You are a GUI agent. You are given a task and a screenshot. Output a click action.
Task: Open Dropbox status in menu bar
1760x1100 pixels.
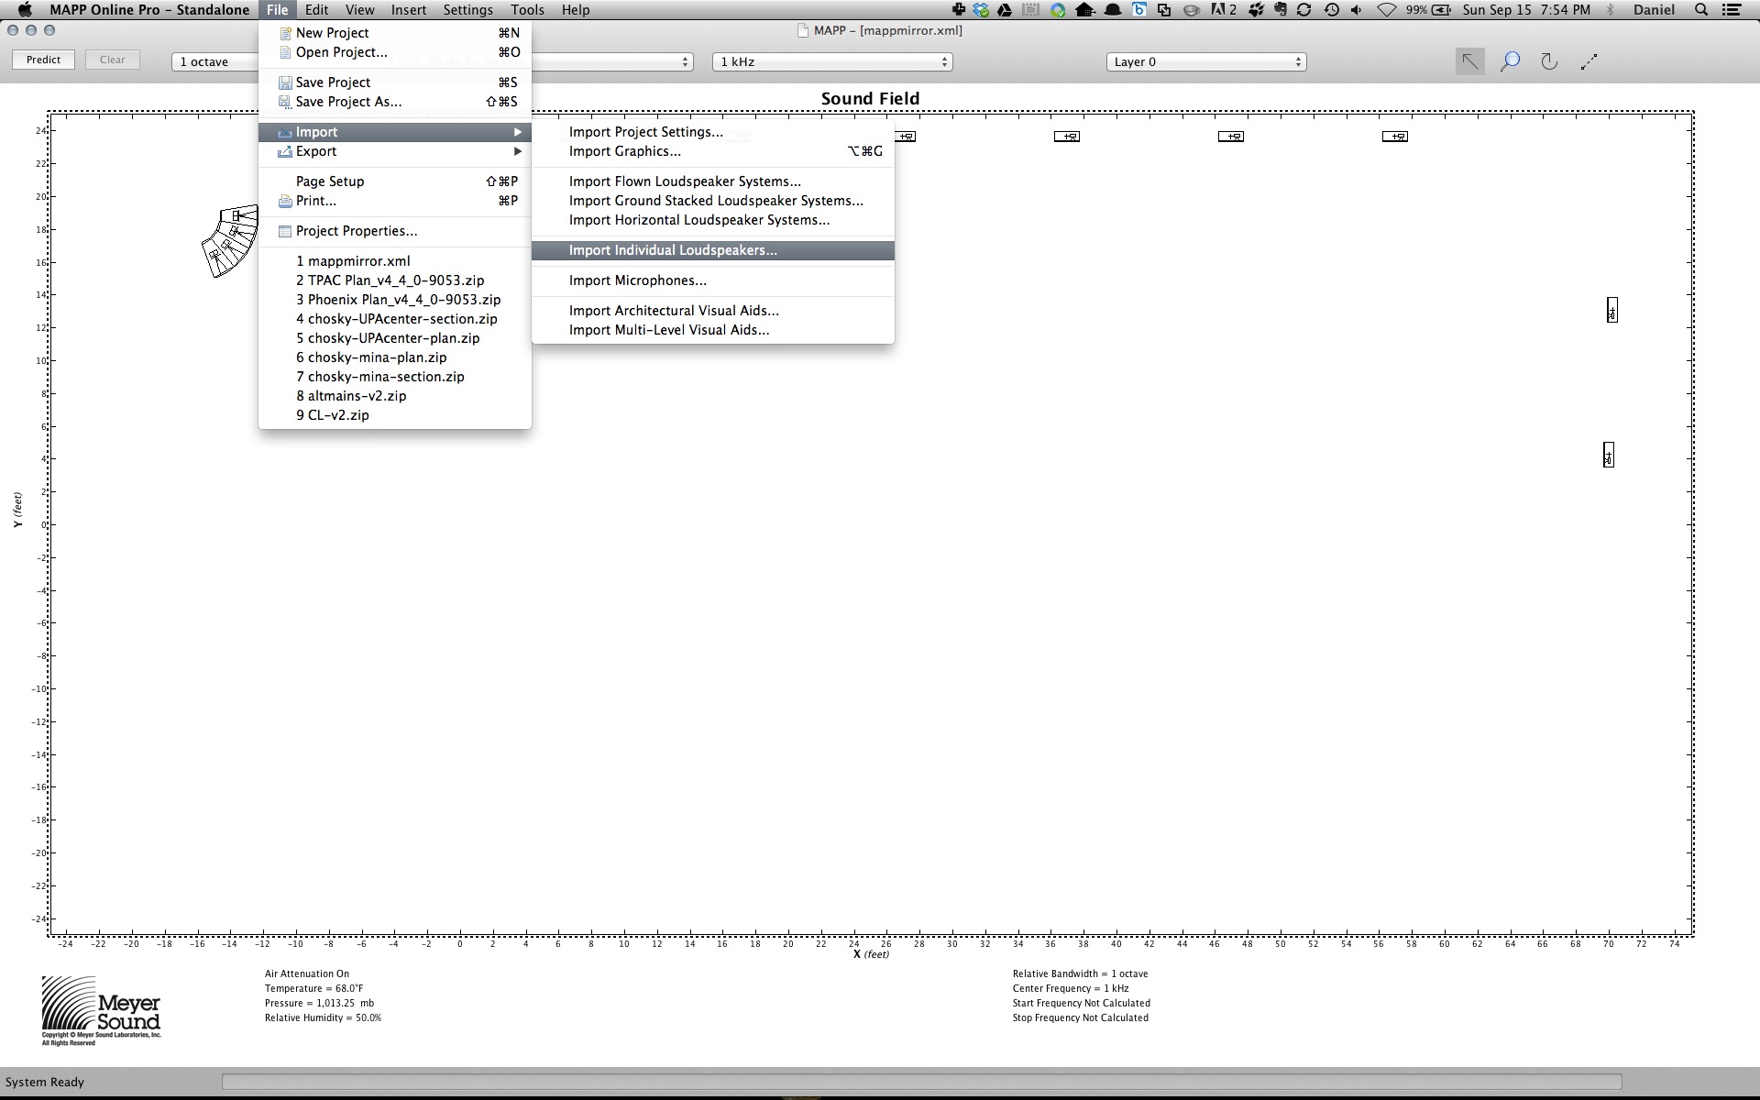(981, 10)
